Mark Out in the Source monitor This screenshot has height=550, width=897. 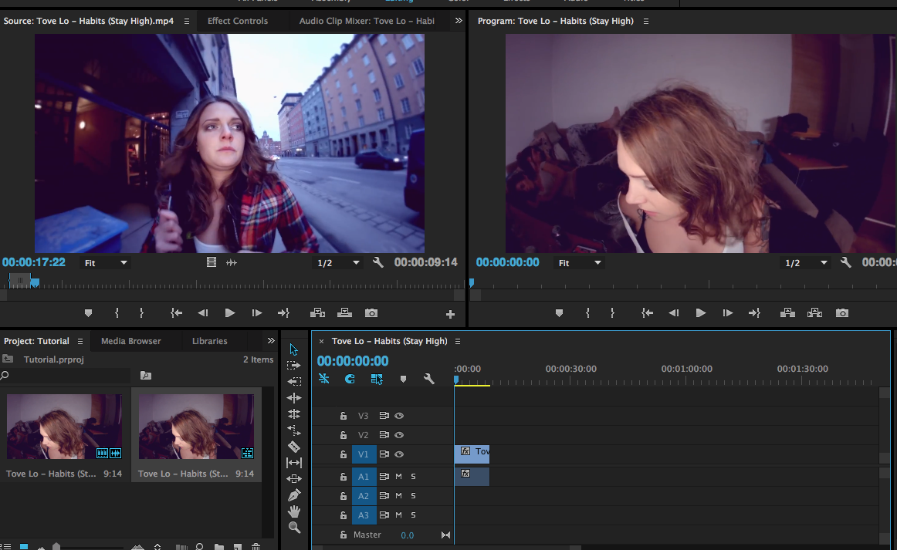coord(142,313)
